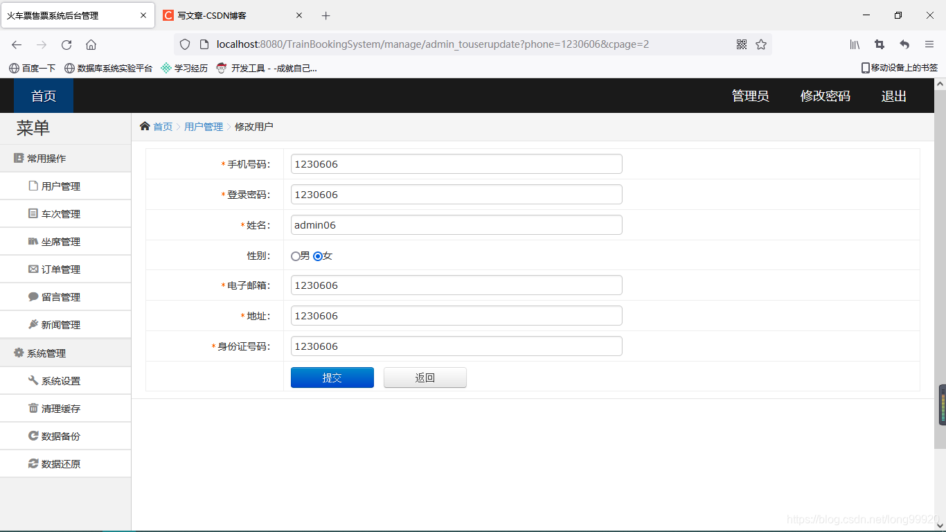The image size is (946, 532).
Task: Open 修改密码 in the top bar
Action: [x=825, y=96]
